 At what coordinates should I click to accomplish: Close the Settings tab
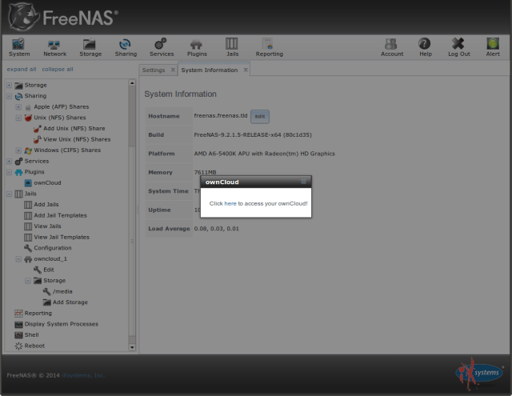click(x=173, y=70)
